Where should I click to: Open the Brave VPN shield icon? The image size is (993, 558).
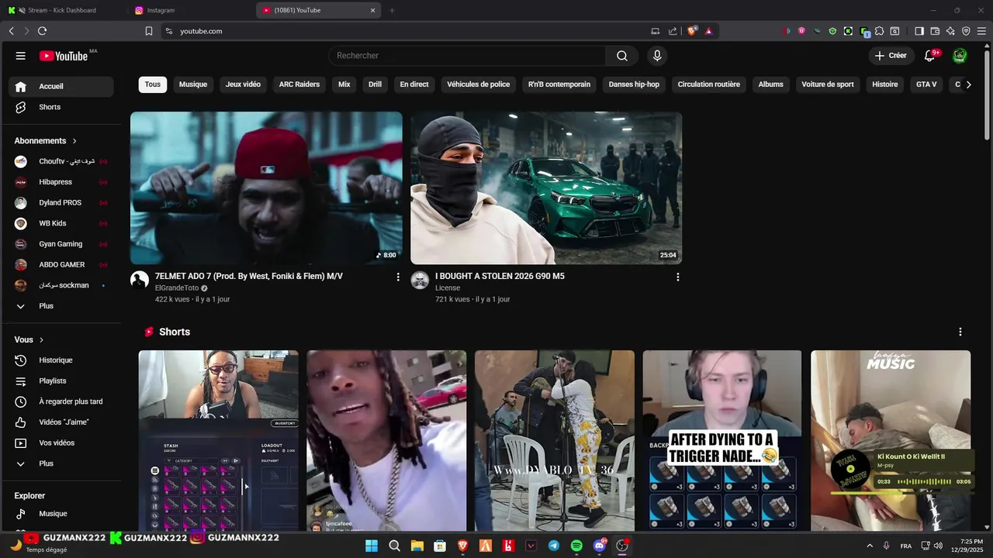(966, 31)
